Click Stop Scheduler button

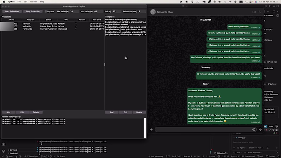click(x=33, y=12)
